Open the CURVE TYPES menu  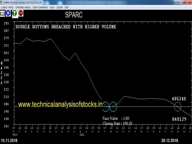pos(7,7)
